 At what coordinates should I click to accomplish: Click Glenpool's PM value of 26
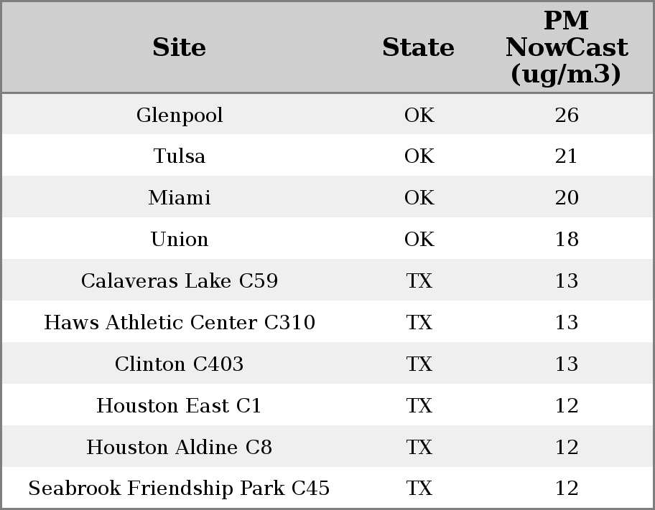567,114
